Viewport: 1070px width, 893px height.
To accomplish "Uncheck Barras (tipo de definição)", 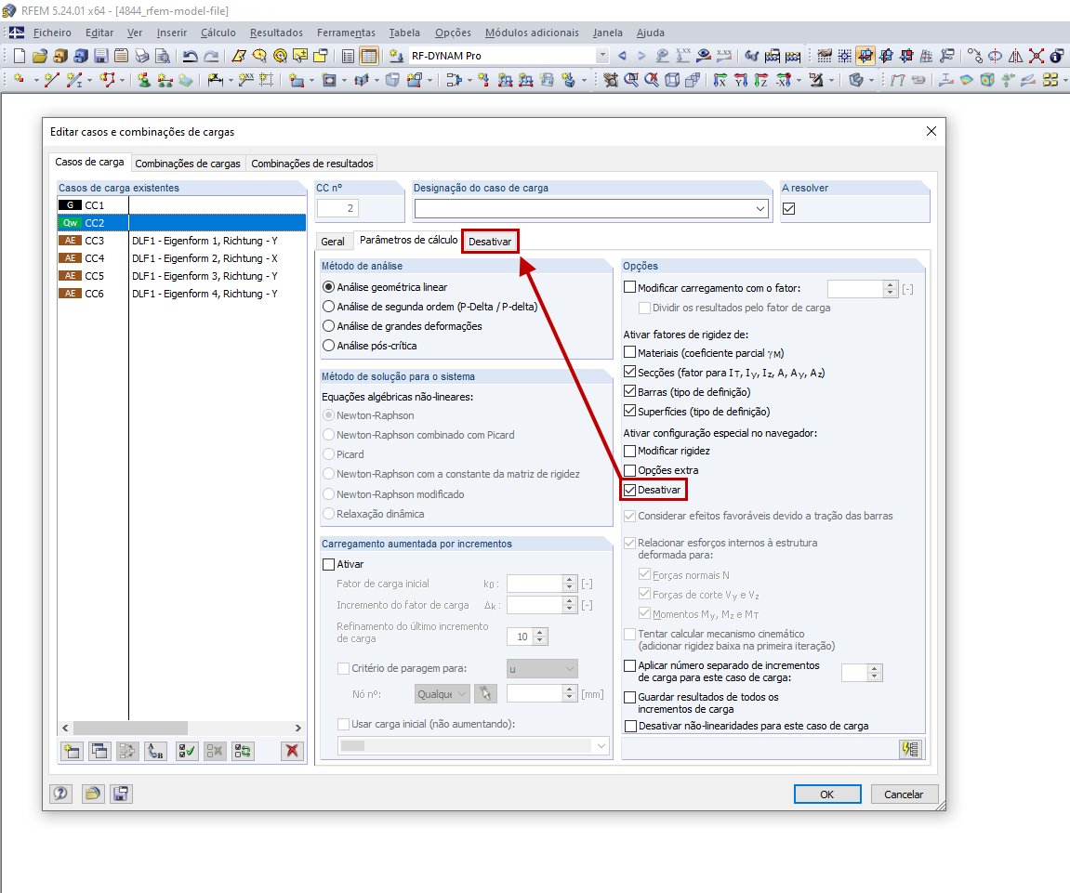I will click(x=630, y=391).
